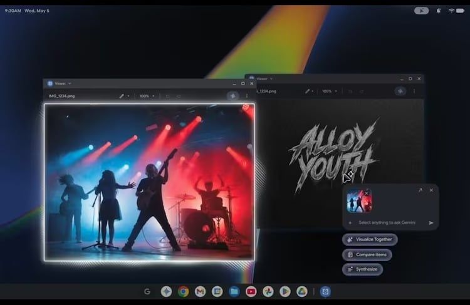Click the date and time in top bar

click(27, 11)
